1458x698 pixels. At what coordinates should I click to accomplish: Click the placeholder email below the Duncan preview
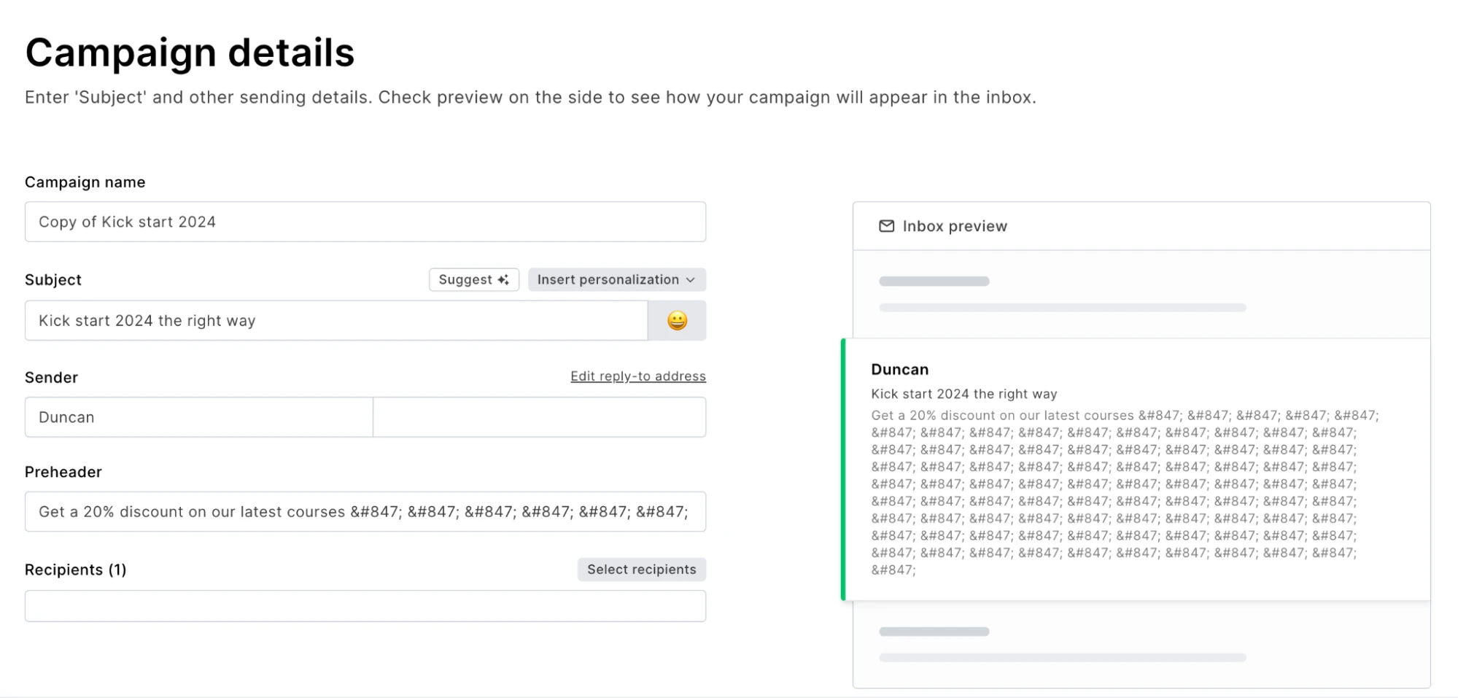tap(1062, 644)
